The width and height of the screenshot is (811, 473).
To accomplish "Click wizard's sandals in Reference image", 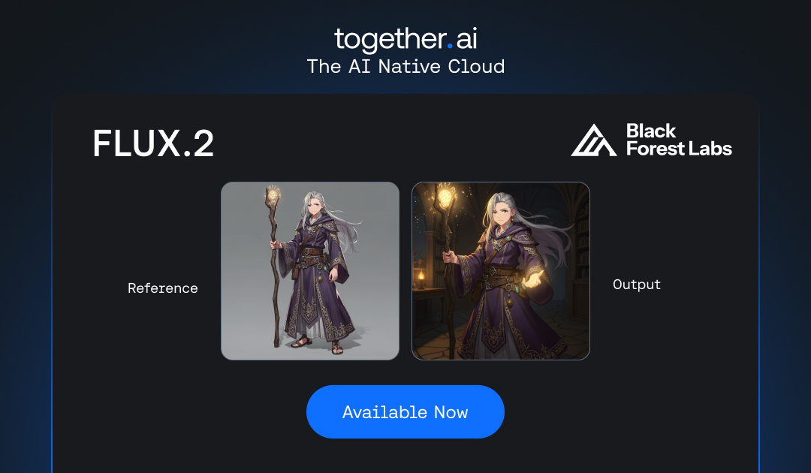I will (315, 345).
